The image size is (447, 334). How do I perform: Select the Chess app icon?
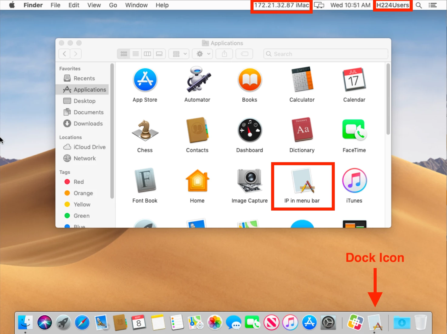coord(145,130)
